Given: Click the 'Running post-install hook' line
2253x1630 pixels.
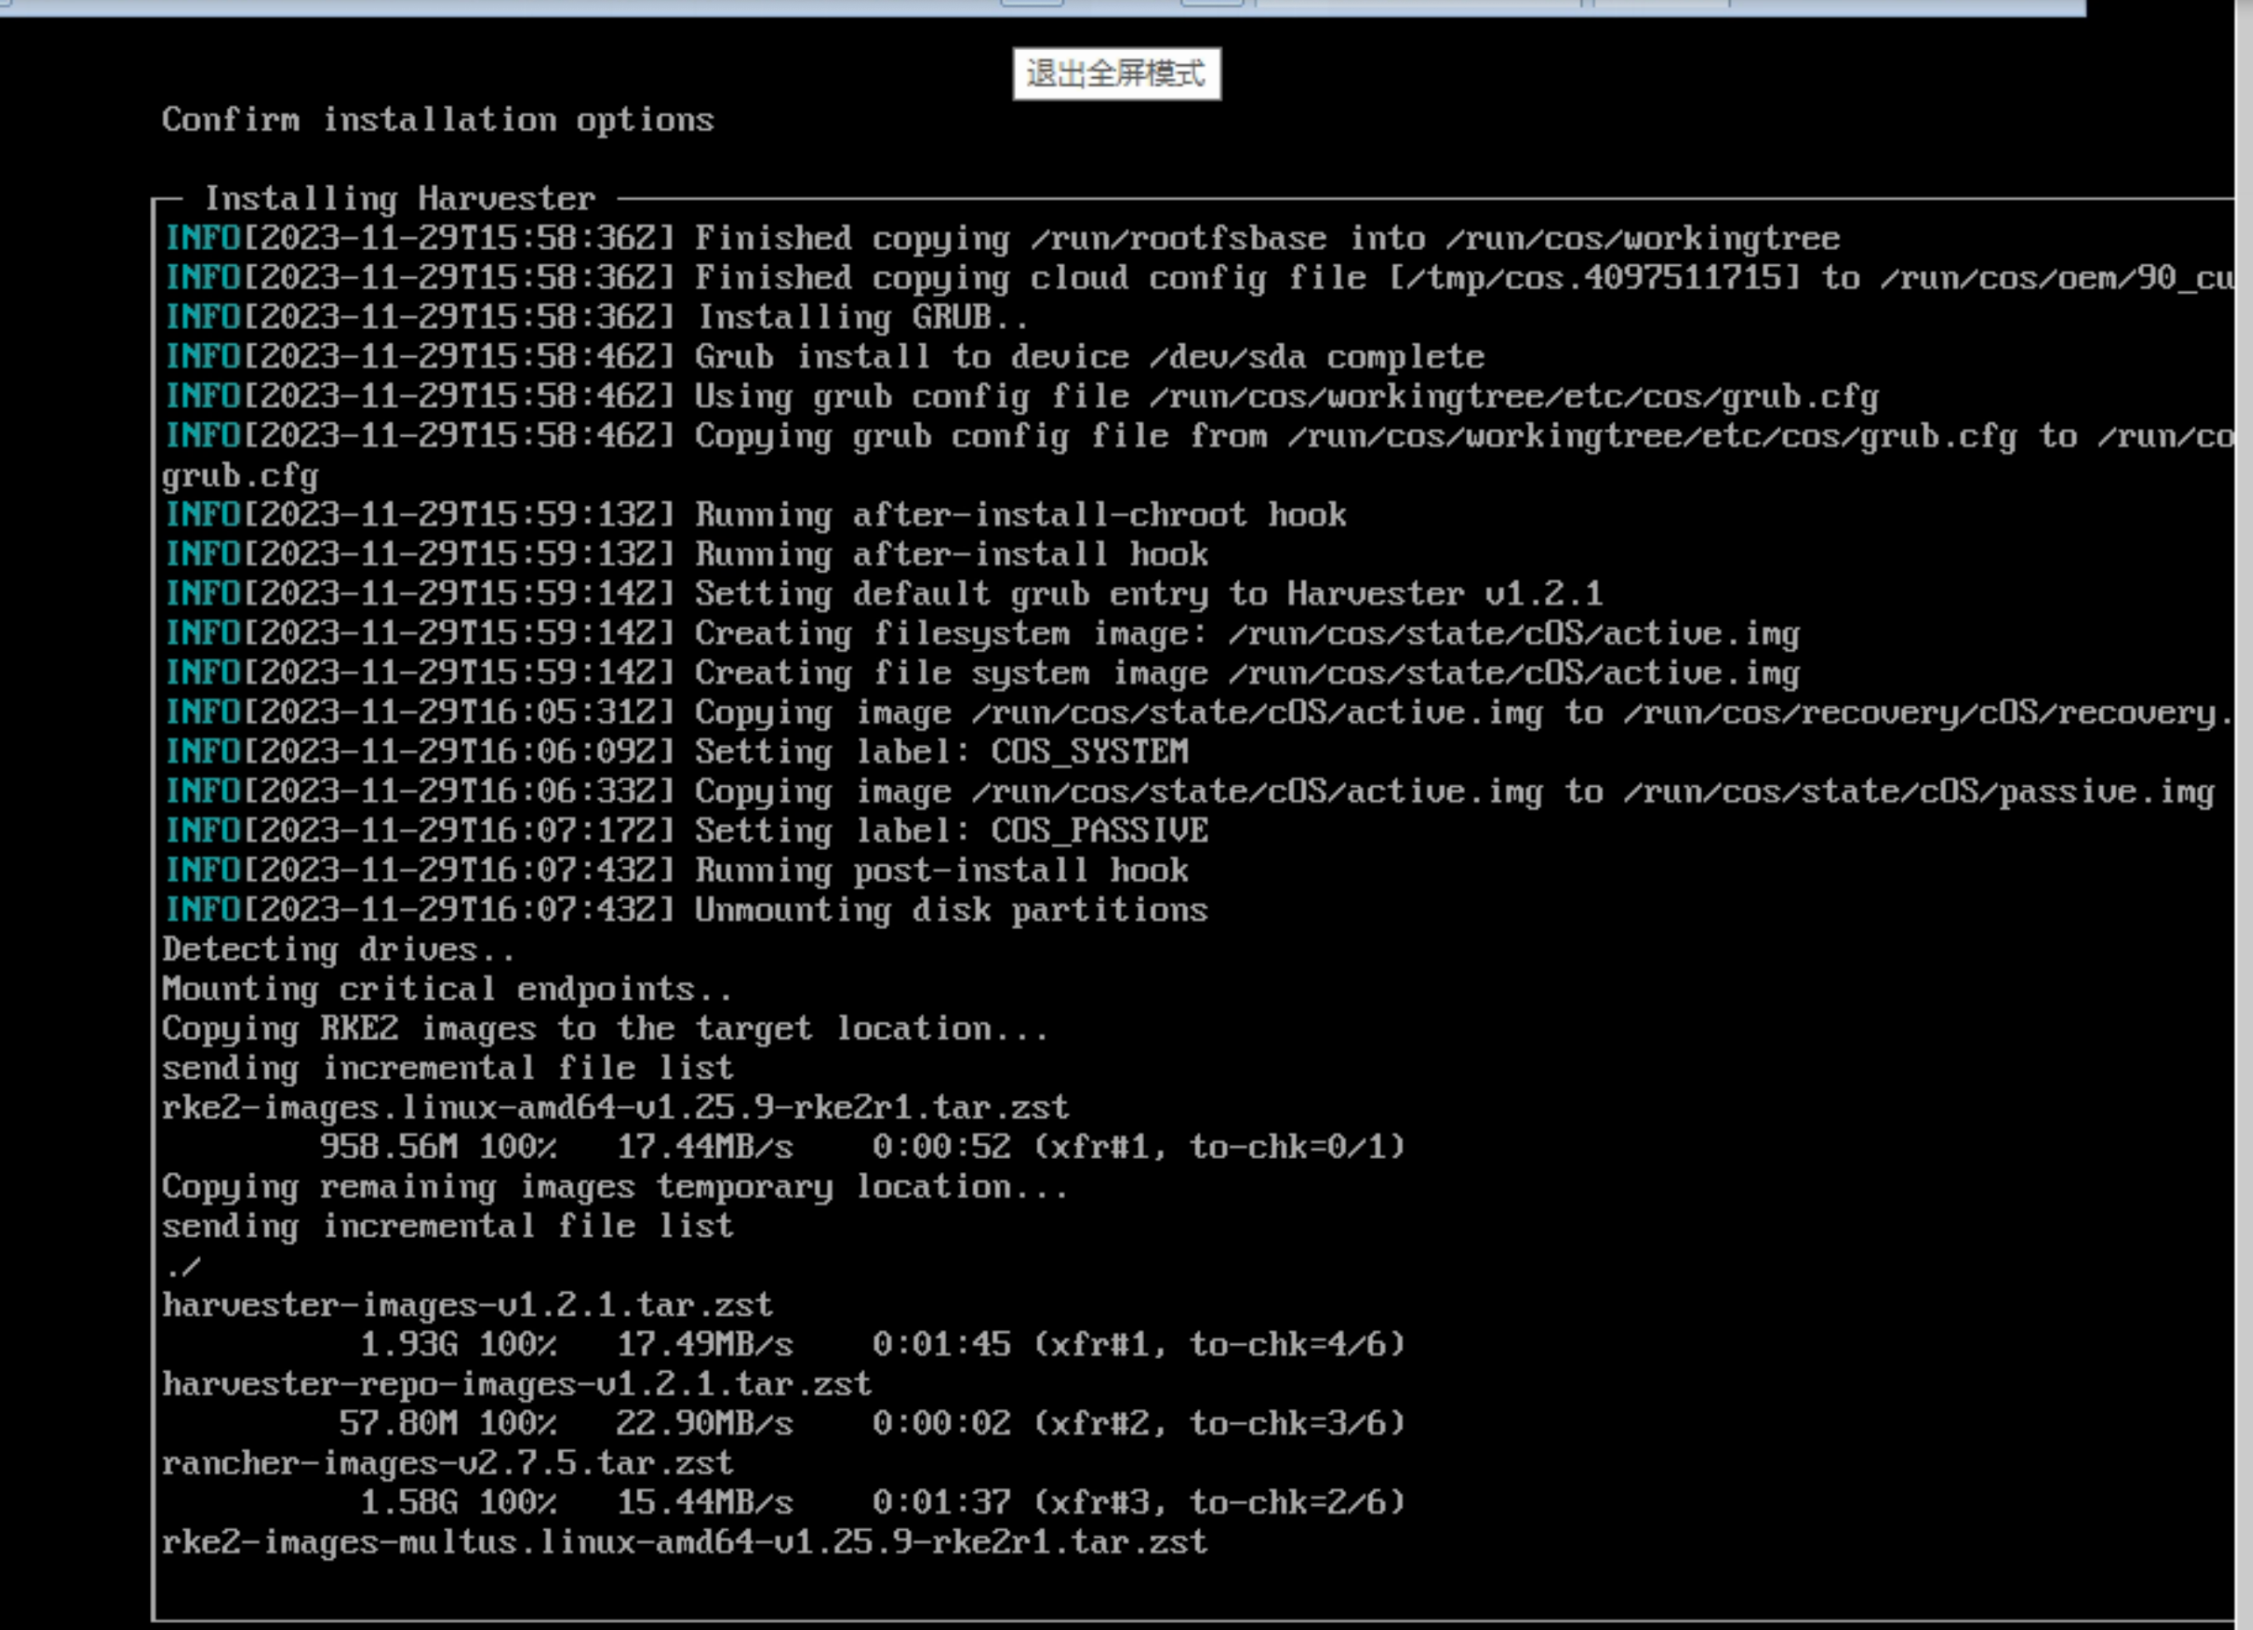Looking at the screenshot, I should 676,870.
